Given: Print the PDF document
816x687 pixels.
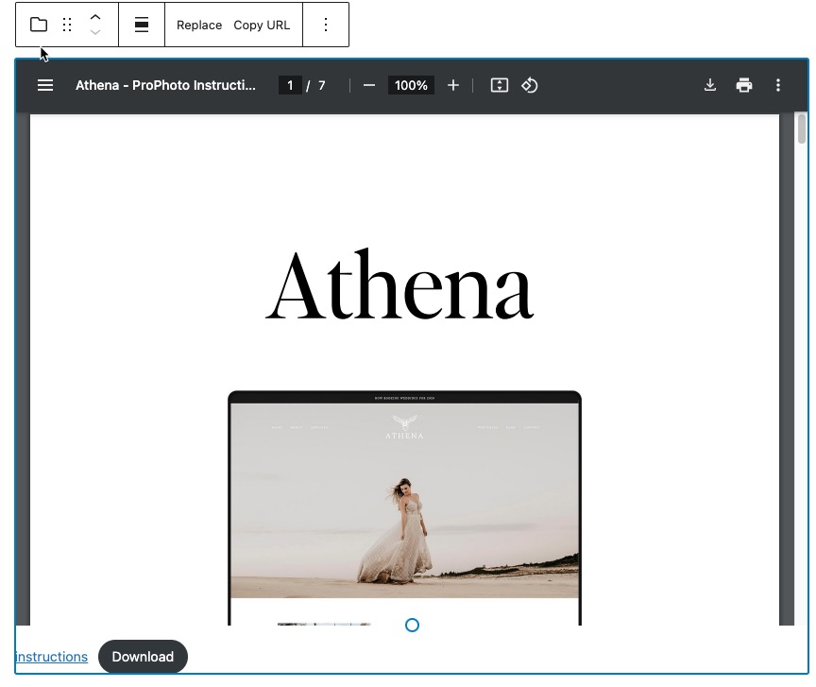Looking at the screenshot, I should pos(744,85).
